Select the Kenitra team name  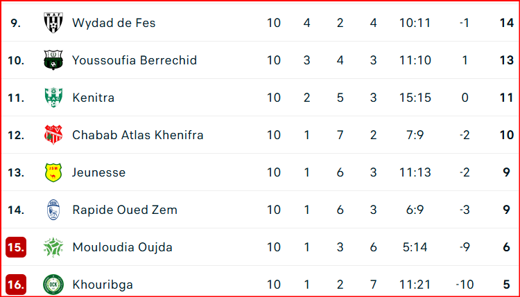(93, 98)
